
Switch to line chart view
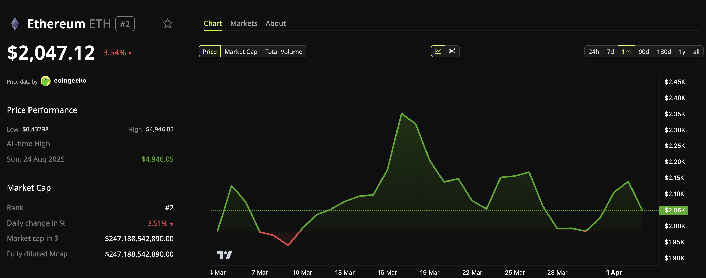[x=438, y=51]
